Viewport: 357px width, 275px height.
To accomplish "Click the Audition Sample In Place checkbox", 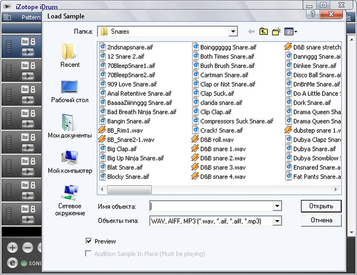I will tap(89, 253).
